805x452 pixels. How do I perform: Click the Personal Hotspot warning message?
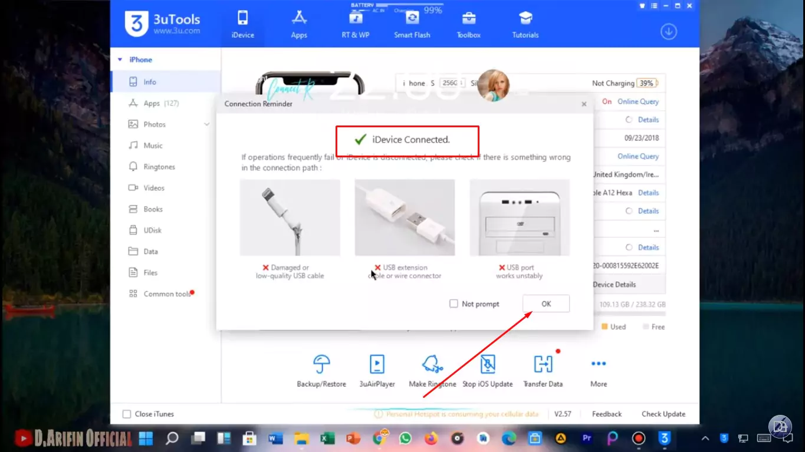456,414
